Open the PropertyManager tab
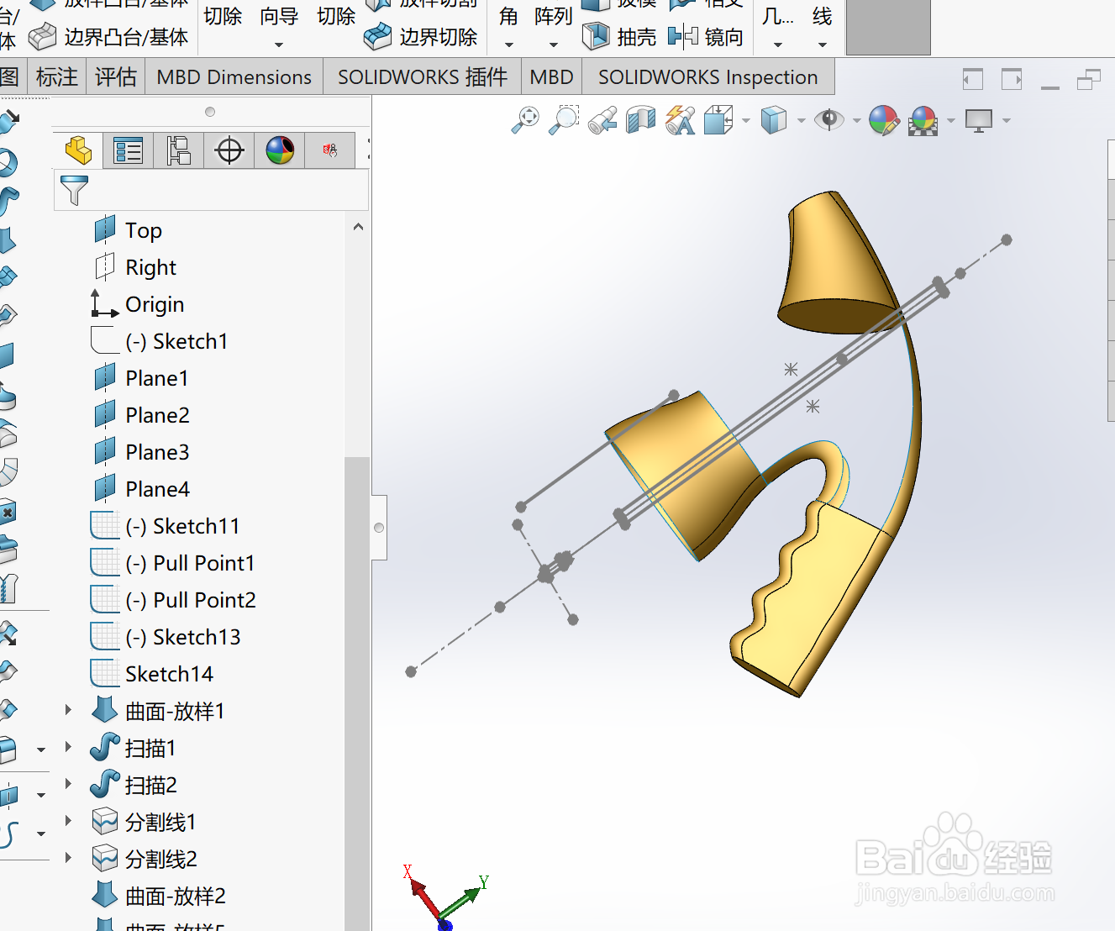This screenshot has width=1115, height=931. 129,150
